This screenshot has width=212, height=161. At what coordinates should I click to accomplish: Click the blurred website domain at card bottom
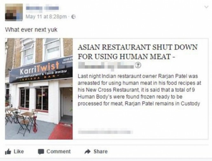(105, 132)
